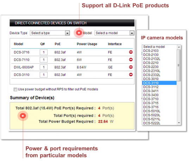
Task: Click the model list scrollbar thumb
Action: 179,65
